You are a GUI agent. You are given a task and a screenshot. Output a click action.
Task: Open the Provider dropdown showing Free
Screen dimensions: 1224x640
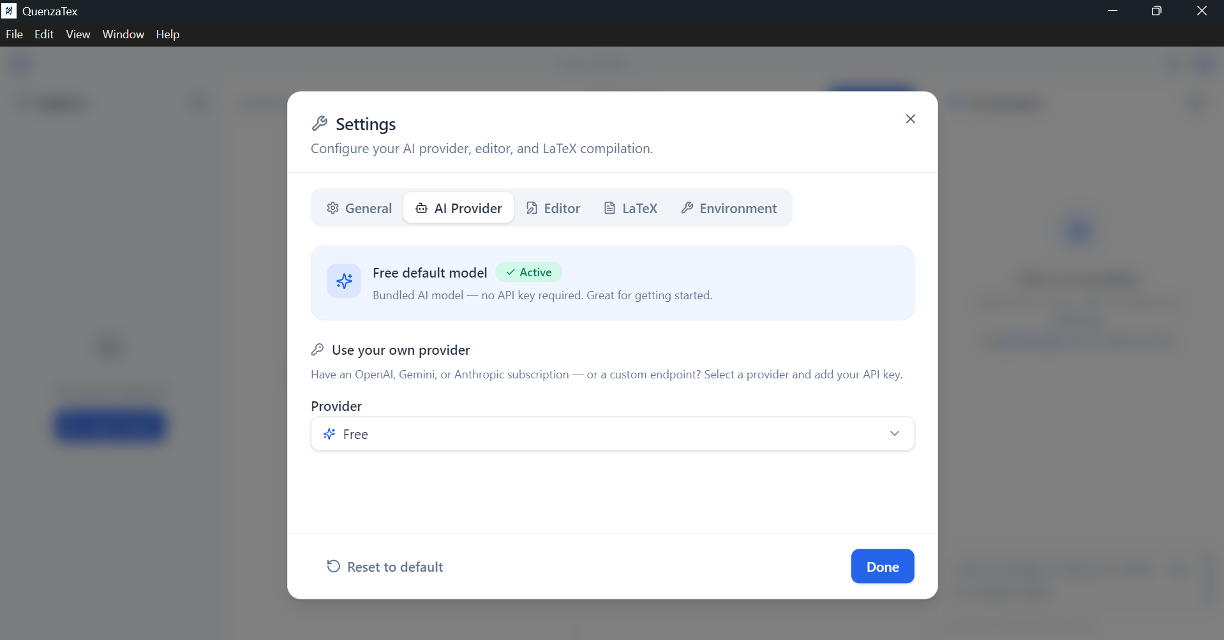(x=612, y=434)
